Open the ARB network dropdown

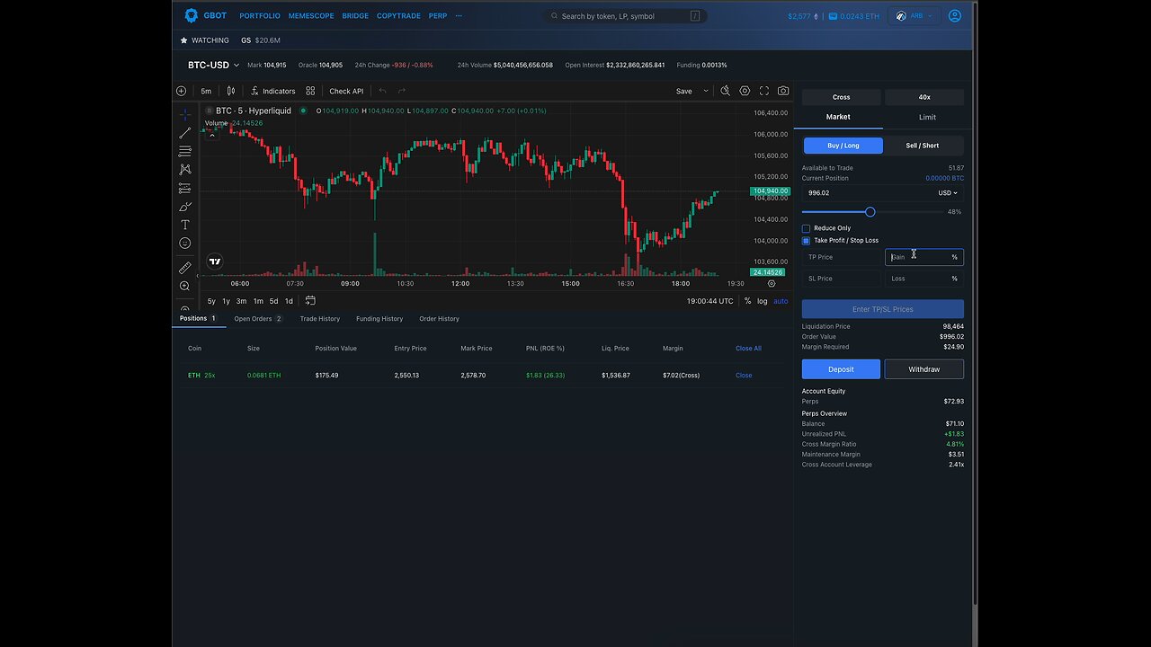click(915, 16)
